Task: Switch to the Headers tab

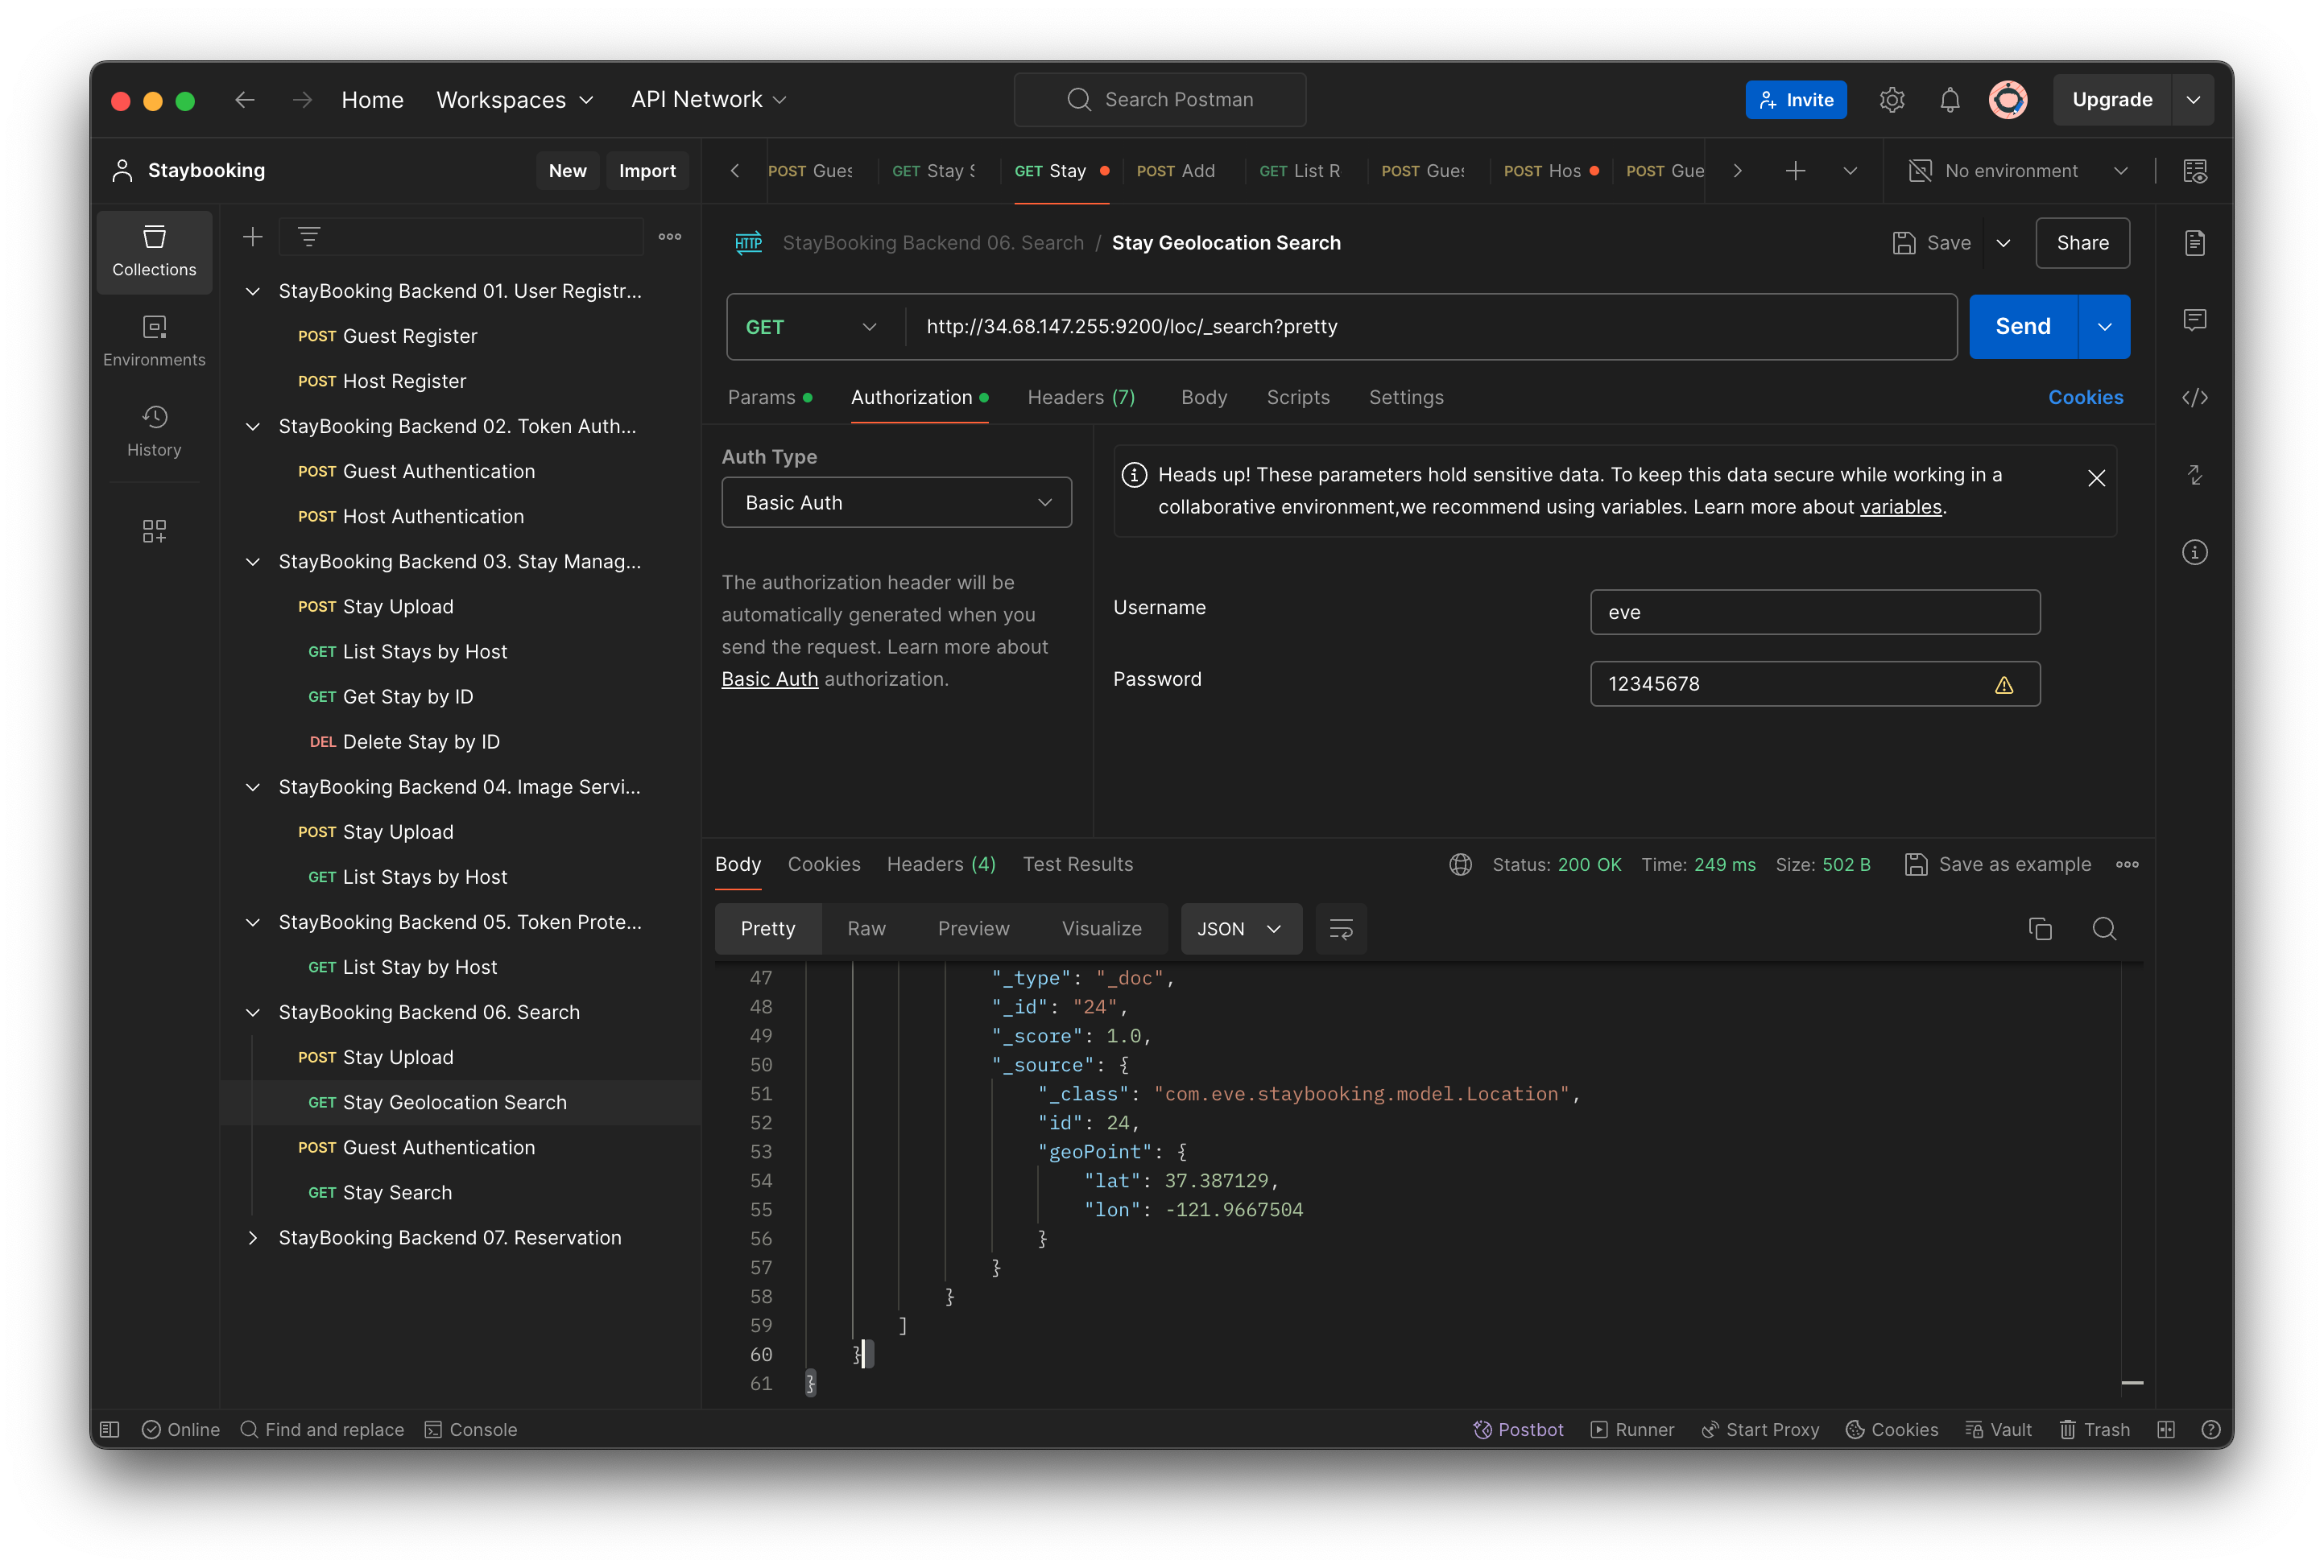Action: pos(1081,395)
